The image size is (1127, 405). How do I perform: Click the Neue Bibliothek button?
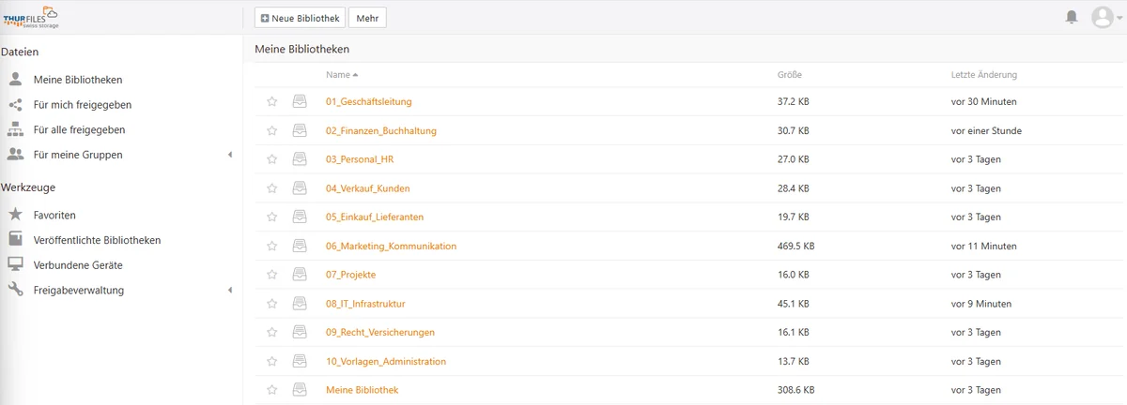pyautogui.click(x=300, y=18)
